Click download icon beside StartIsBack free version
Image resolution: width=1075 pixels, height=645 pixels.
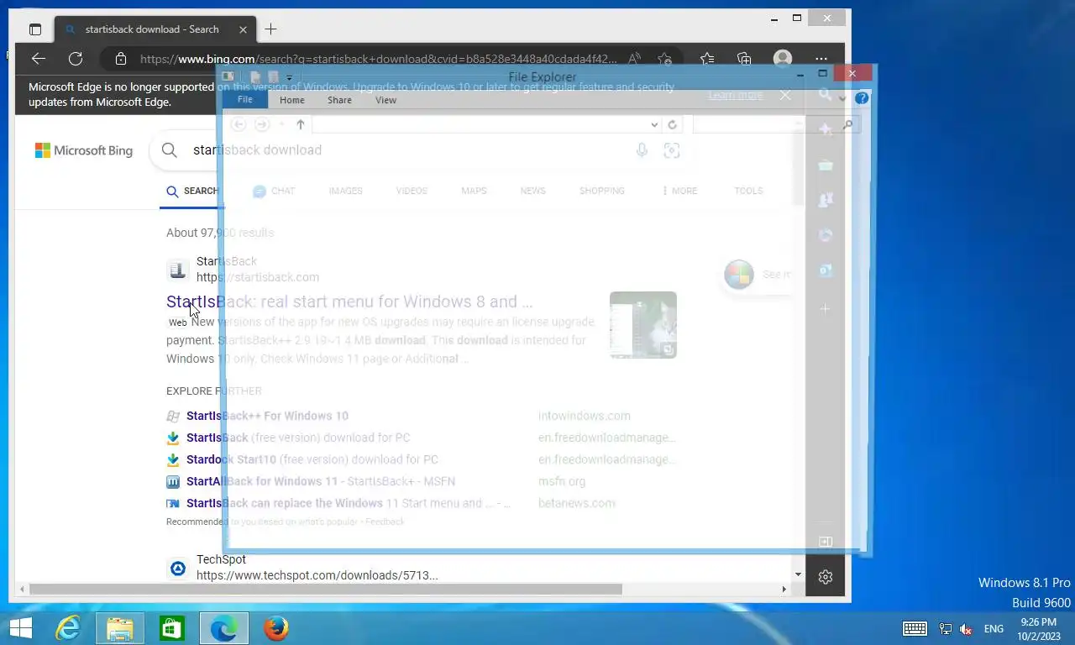173,438
